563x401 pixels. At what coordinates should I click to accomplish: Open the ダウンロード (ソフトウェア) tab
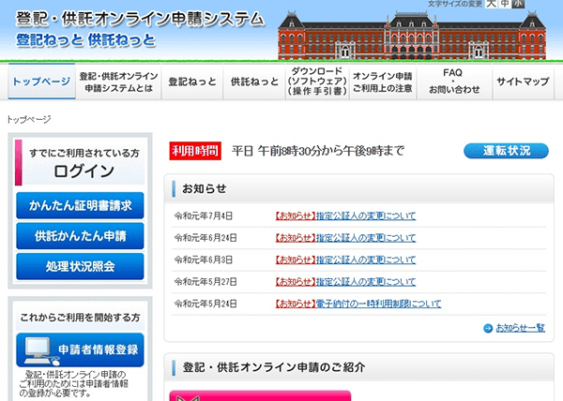pyautogui.click(x=315, y=82)
